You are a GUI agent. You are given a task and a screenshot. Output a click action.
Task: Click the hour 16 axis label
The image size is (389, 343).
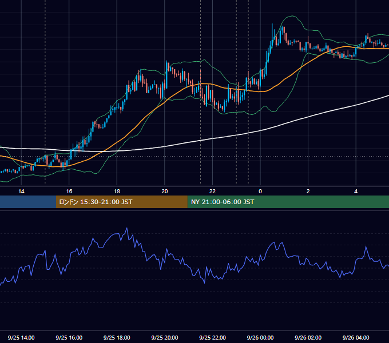click(69, 192)
